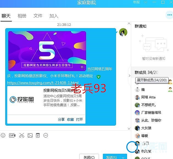This screenshot has height=159, width=173.
Task: Open send options dropdown beside 发送
Action: pyautogui.click(x=123, y=157)
